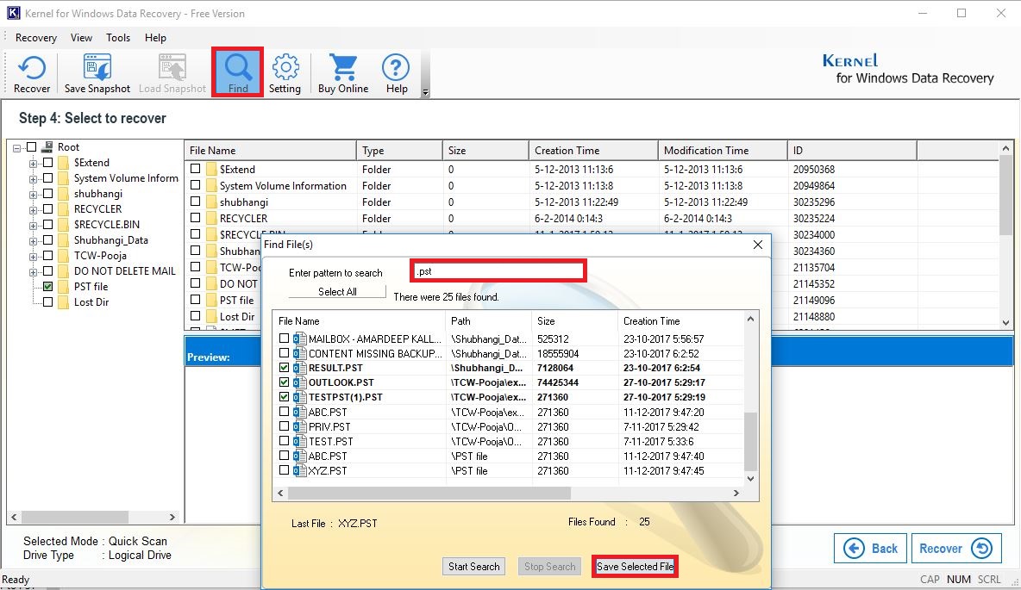Expand the $Extend tree node
The width and height of the screenshot is (1021, 590).
tap(34, 164)
